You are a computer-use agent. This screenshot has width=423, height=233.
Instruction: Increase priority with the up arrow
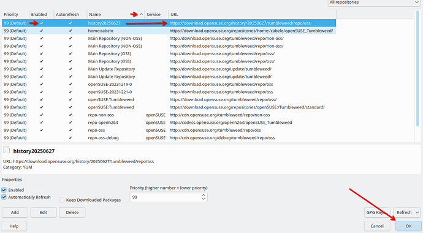[x=204, y=195]
